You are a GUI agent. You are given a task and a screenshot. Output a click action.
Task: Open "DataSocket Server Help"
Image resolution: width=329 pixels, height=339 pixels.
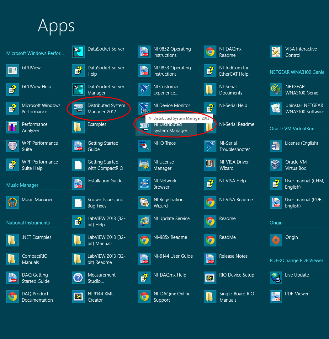[98, 71]
